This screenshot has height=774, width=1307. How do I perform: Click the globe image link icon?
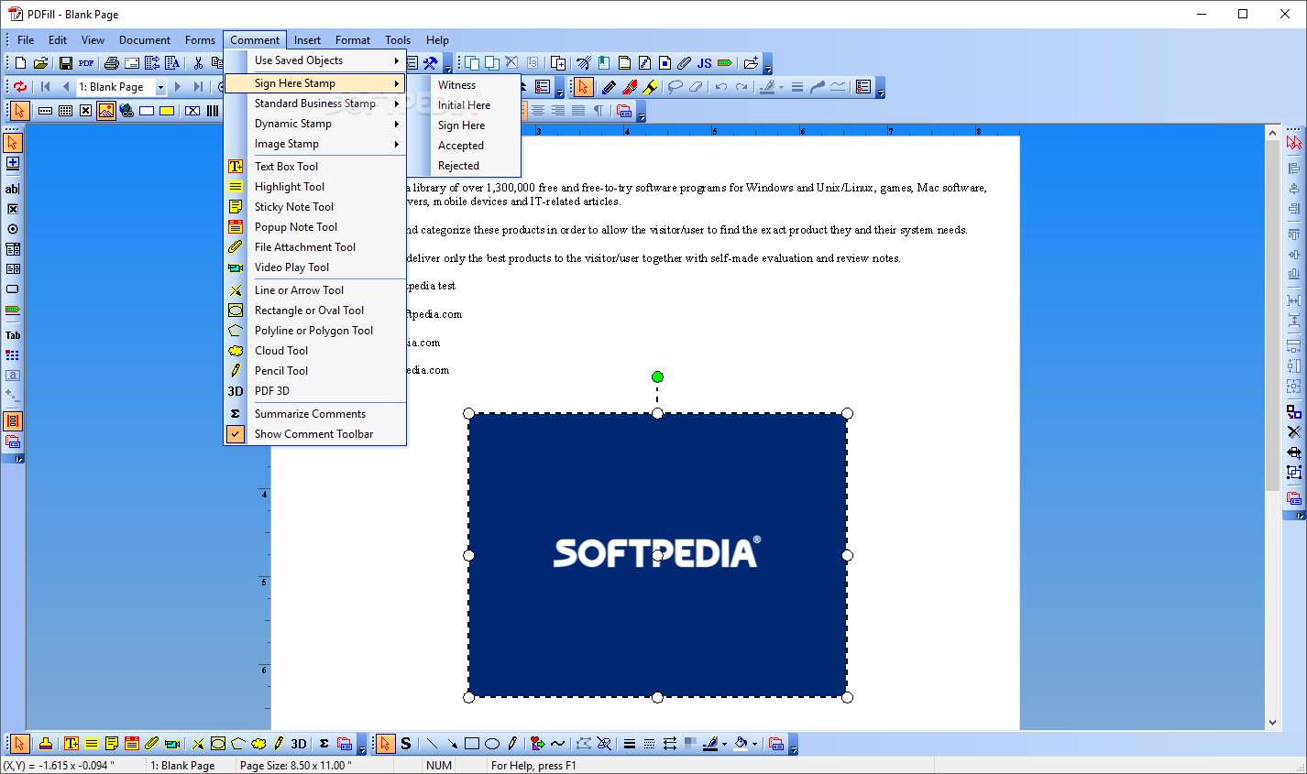pos(126,111)
